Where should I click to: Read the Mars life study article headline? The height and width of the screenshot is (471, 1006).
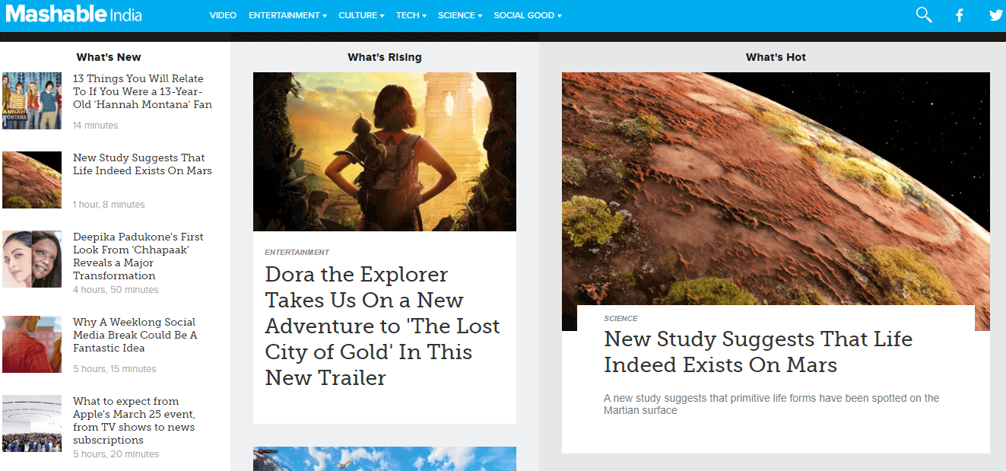(x=757, y=352)
